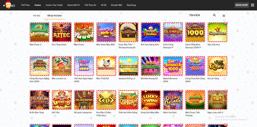Launch the Money Pot game
This screenshot has height=127, width=257.
62,100
